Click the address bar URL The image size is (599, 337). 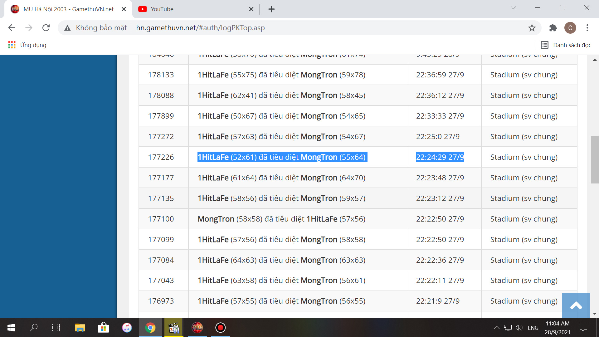click(200, 28)
